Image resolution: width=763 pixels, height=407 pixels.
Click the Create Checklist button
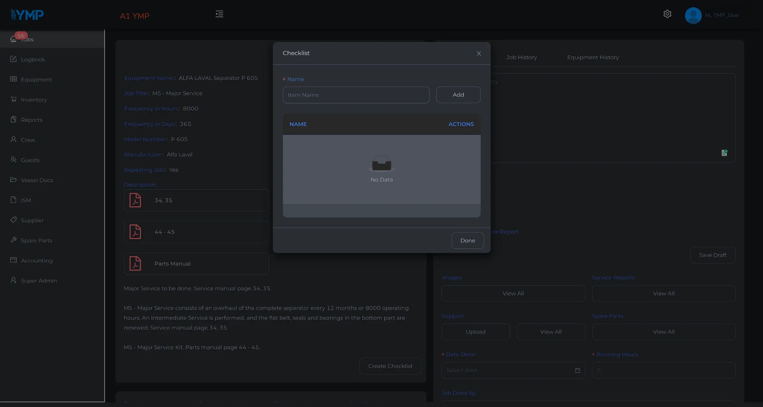pyautogui.click(x=390, y=366)
